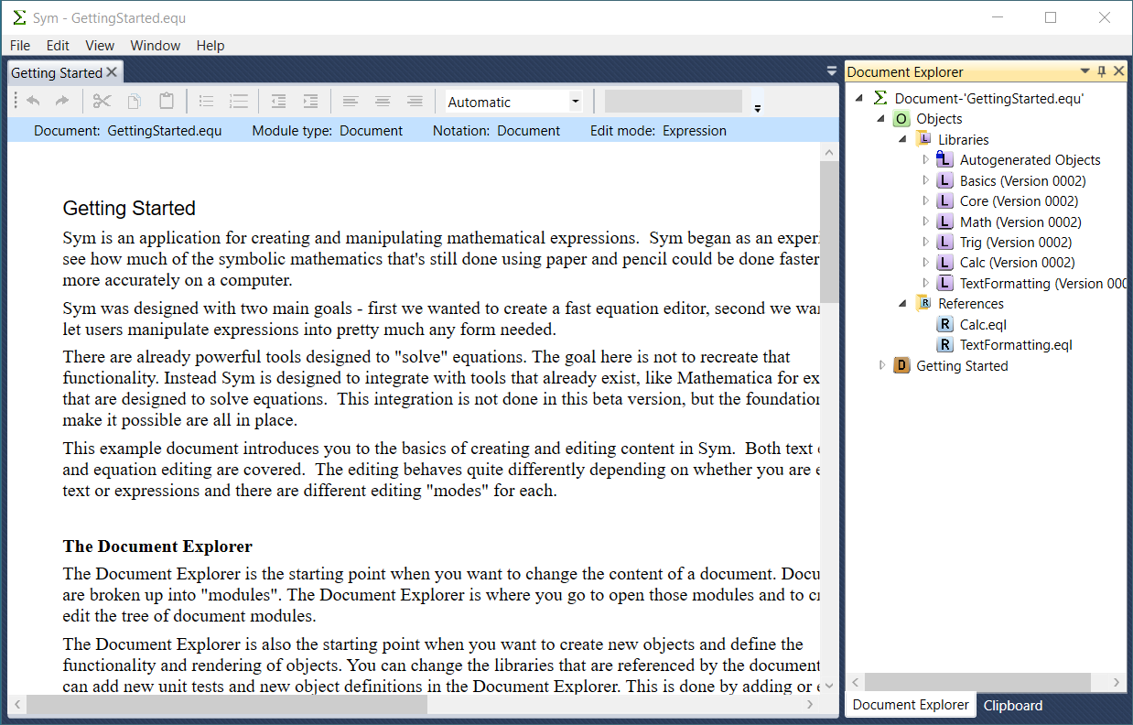Select 'Math (Version 0002)' tree label
The width and height of the screenshot is (1133, 725).
pyautogui.click(x=1020, y=222)
